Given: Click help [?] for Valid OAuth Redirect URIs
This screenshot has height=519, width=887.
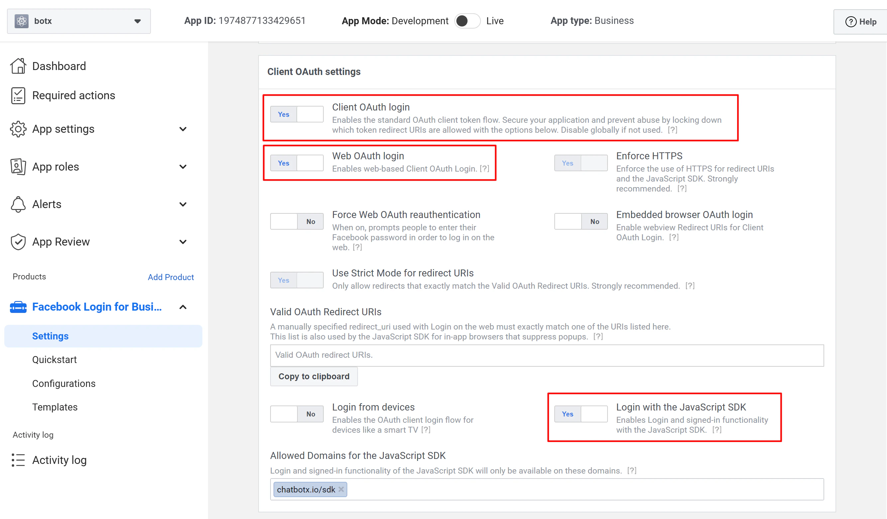Looking at the screenshot, I should tap(598, 336).
